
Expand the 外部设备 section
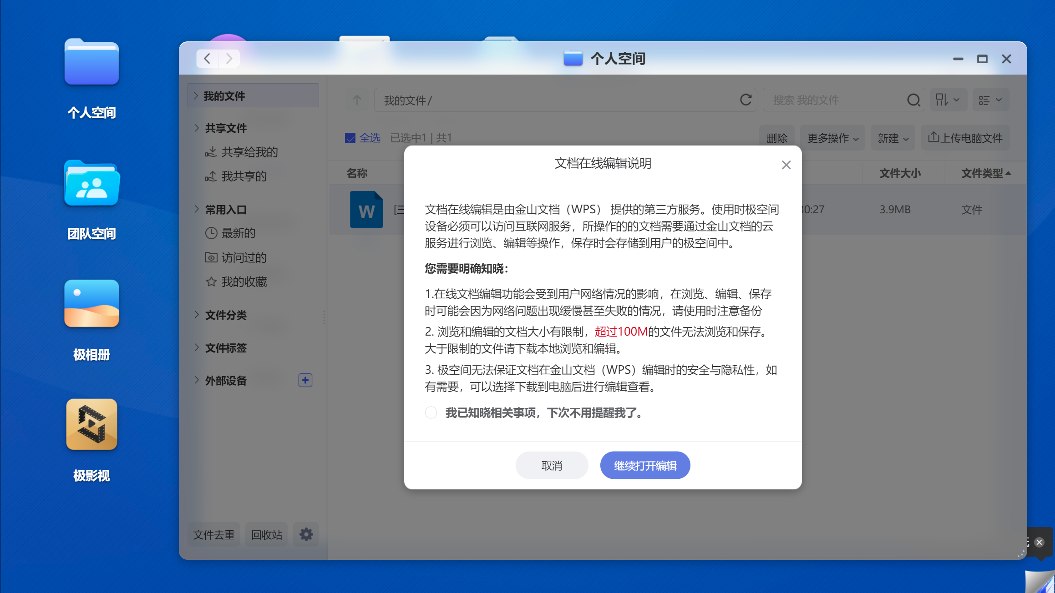pos(197,380)
